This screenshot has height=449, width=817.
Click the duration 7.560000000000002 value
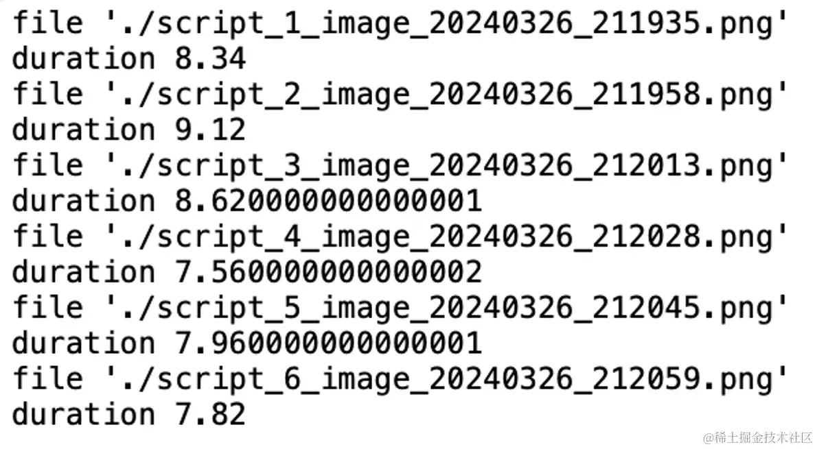tap(328, 272)
